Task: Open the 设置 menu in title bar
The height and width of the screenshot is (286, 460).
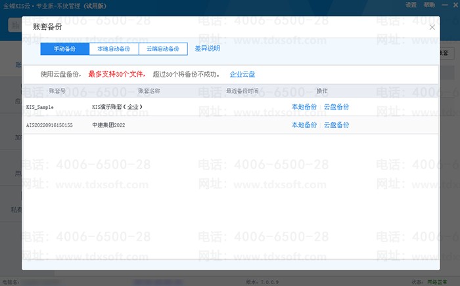Action: (411, 5)
